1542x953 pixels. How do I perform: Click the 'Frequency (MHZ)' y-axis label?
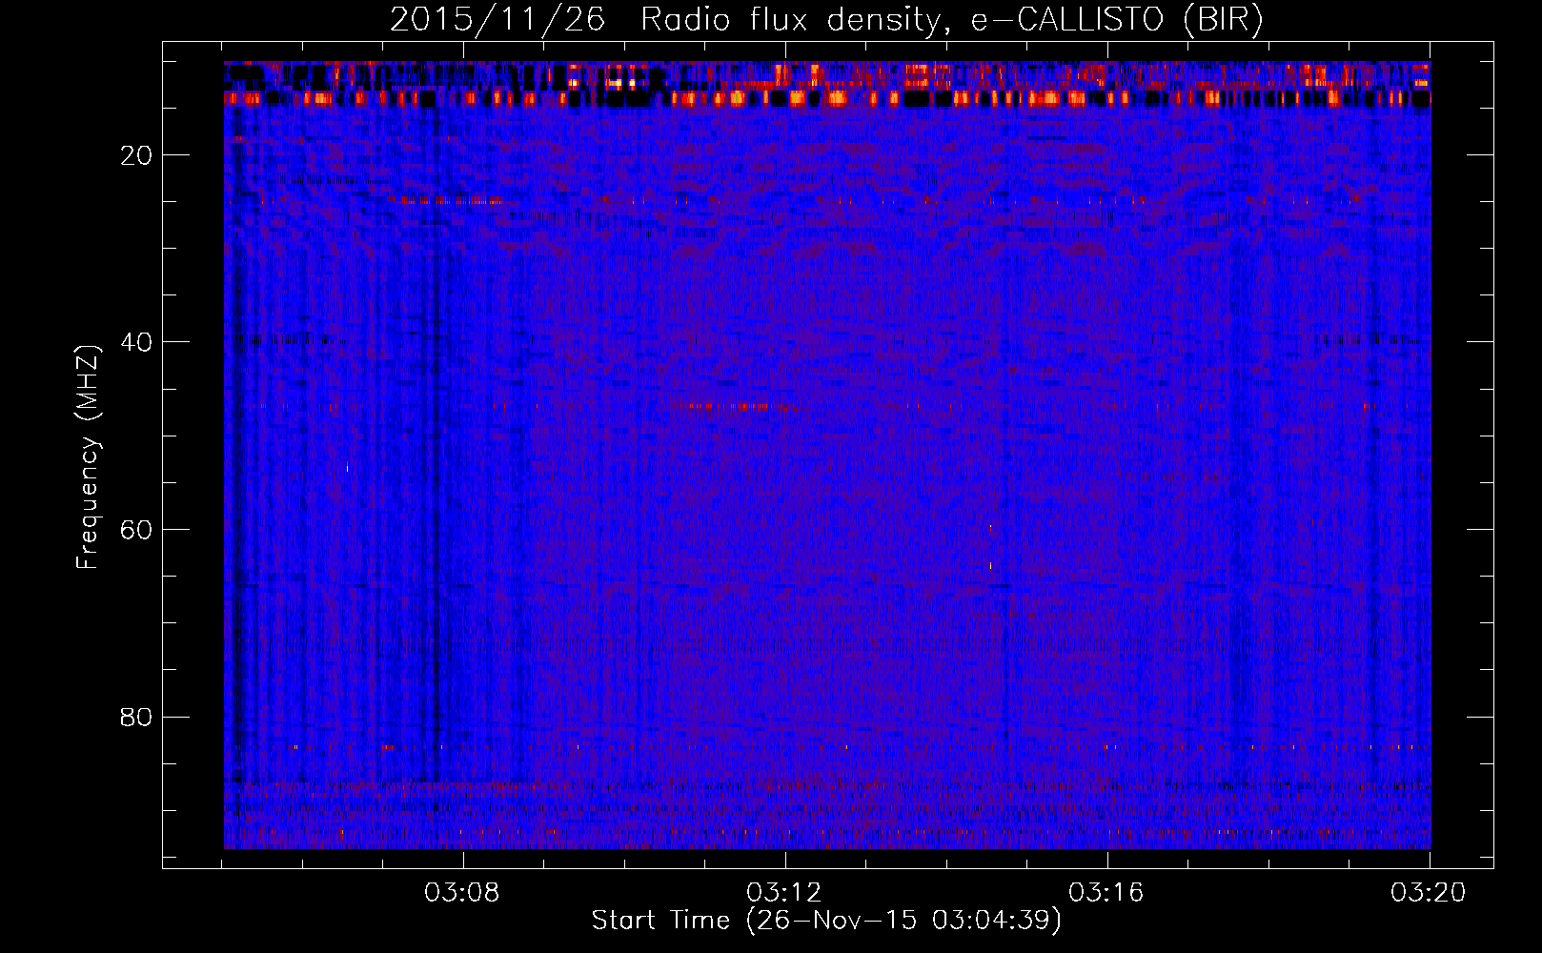[x=88, y=457]
